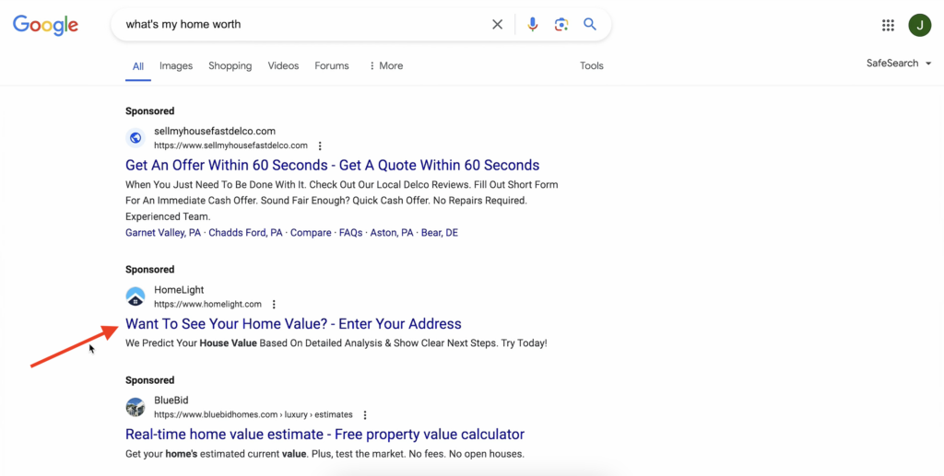Open the search Tools options
The width and height of the screenshot is (944, 476).
(591, 65)
